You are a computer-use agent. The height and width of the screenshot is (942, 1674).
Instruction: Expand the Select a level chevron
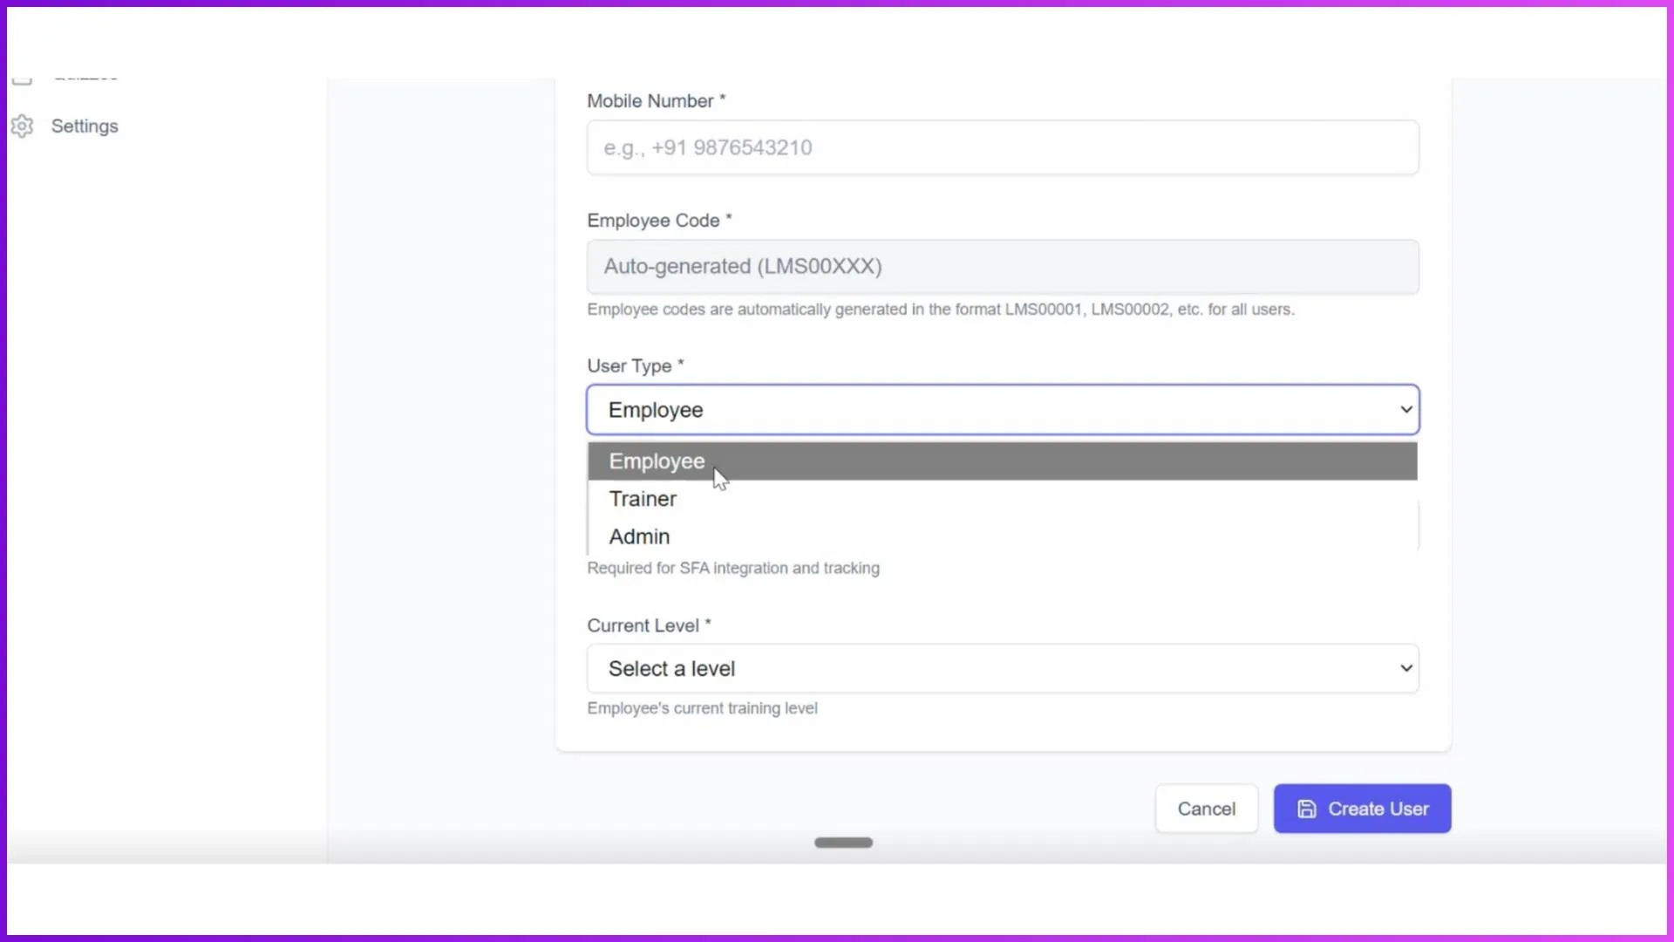(x=1405, y=668)
